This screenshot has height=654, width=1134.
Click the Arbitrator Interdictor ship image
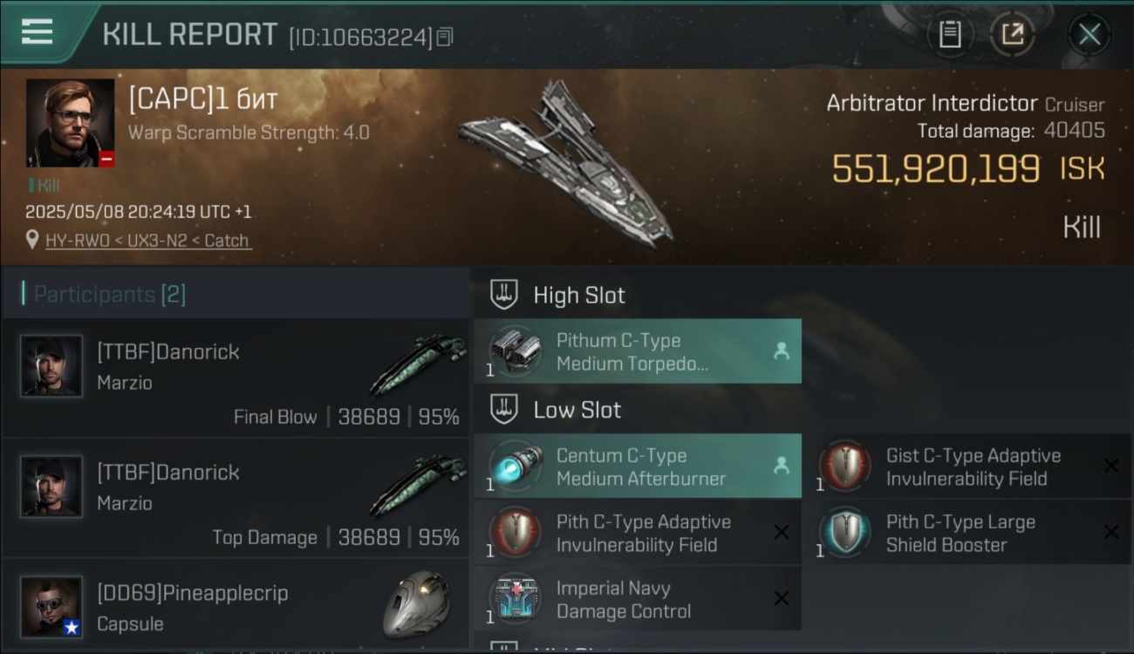coord(565,163)
